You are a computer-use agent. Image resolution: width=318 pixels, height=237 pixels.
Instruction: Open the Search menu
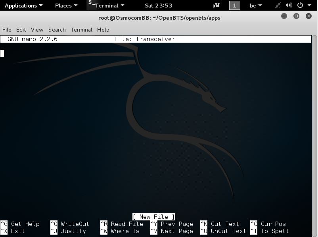click(57, 30)
